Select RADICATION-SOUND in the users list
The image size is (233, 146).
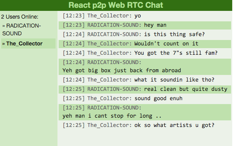click(28, 30)
